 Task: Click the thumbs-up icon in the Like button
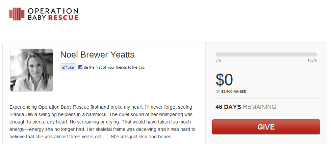pos(65,67)
